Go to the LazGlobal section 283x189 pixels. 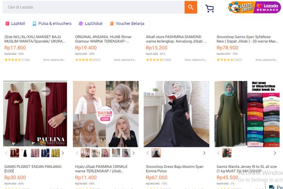click(91, 23)
